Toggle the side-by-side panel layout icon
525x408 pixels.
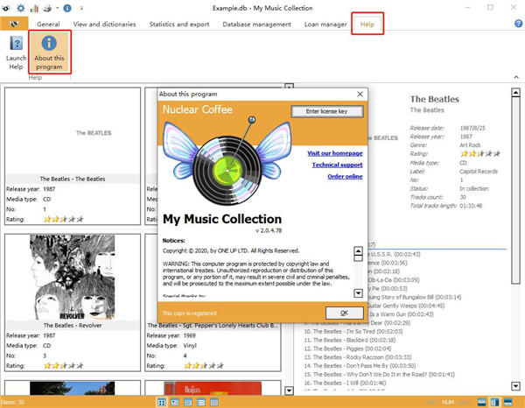coord(494,402)
